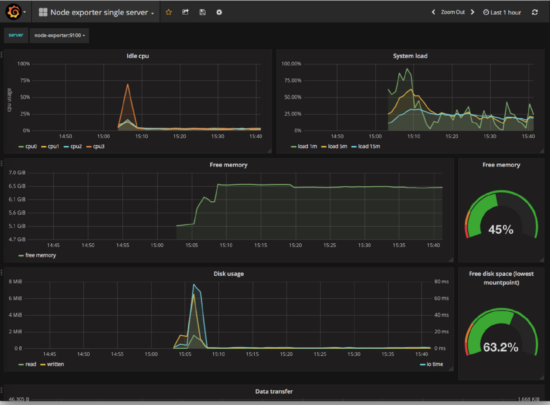The height and width of the screenshot is (405, 550).
Task: Click load 1m peak in System load graph
Action: point(407,69)
